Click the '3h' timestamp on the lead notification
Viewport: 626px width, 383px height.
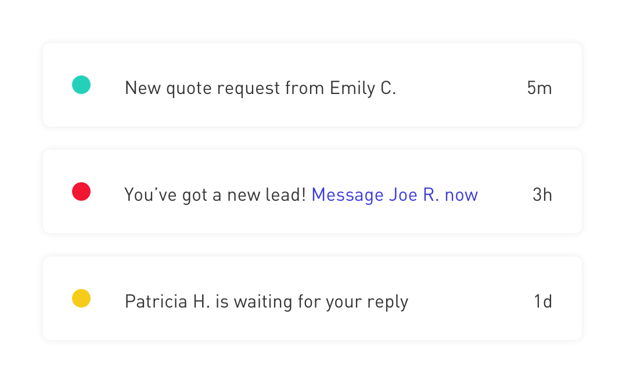click(543, 194)
